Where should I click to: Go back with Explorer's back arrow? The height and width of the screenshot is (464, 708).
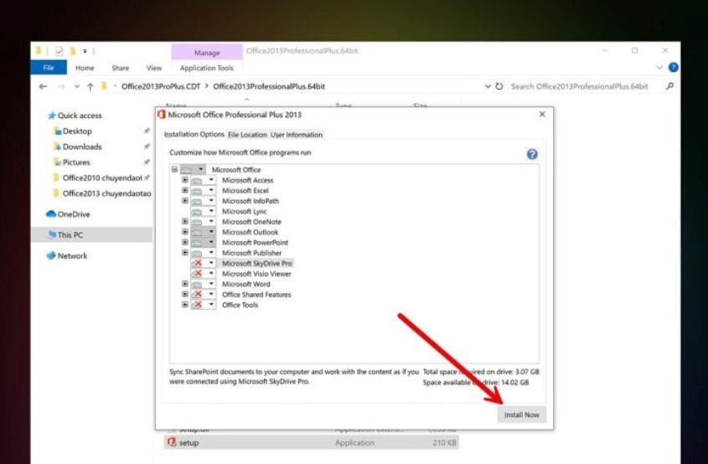(43, 86)
